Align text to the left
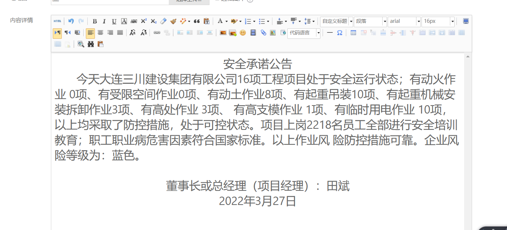 pos(91,33)
